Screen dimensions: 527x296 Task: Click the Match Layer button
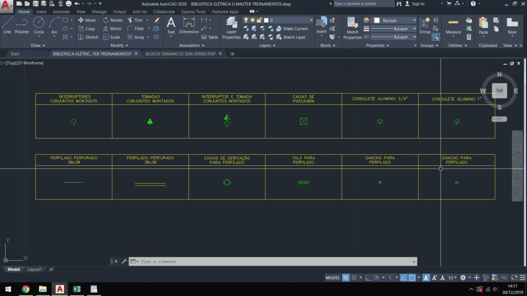coord(291,37)
